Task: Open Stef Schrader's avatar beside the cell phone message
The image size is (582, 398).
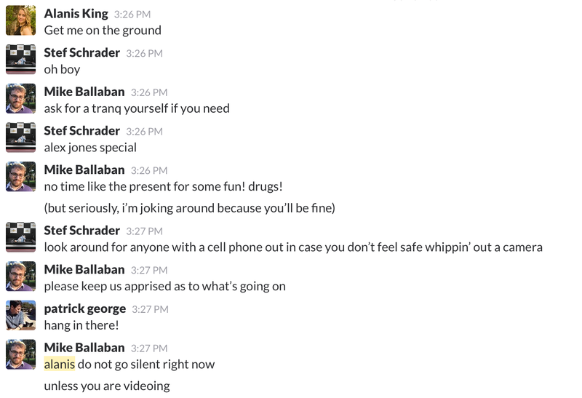Action: coord(21,237)
